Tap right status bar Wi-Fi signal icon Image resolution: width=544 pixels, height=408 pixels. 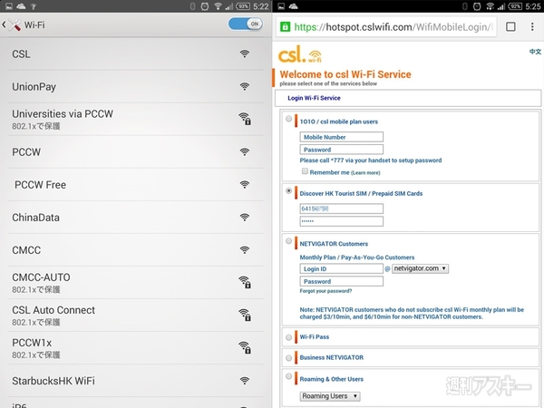pos(490,6)
